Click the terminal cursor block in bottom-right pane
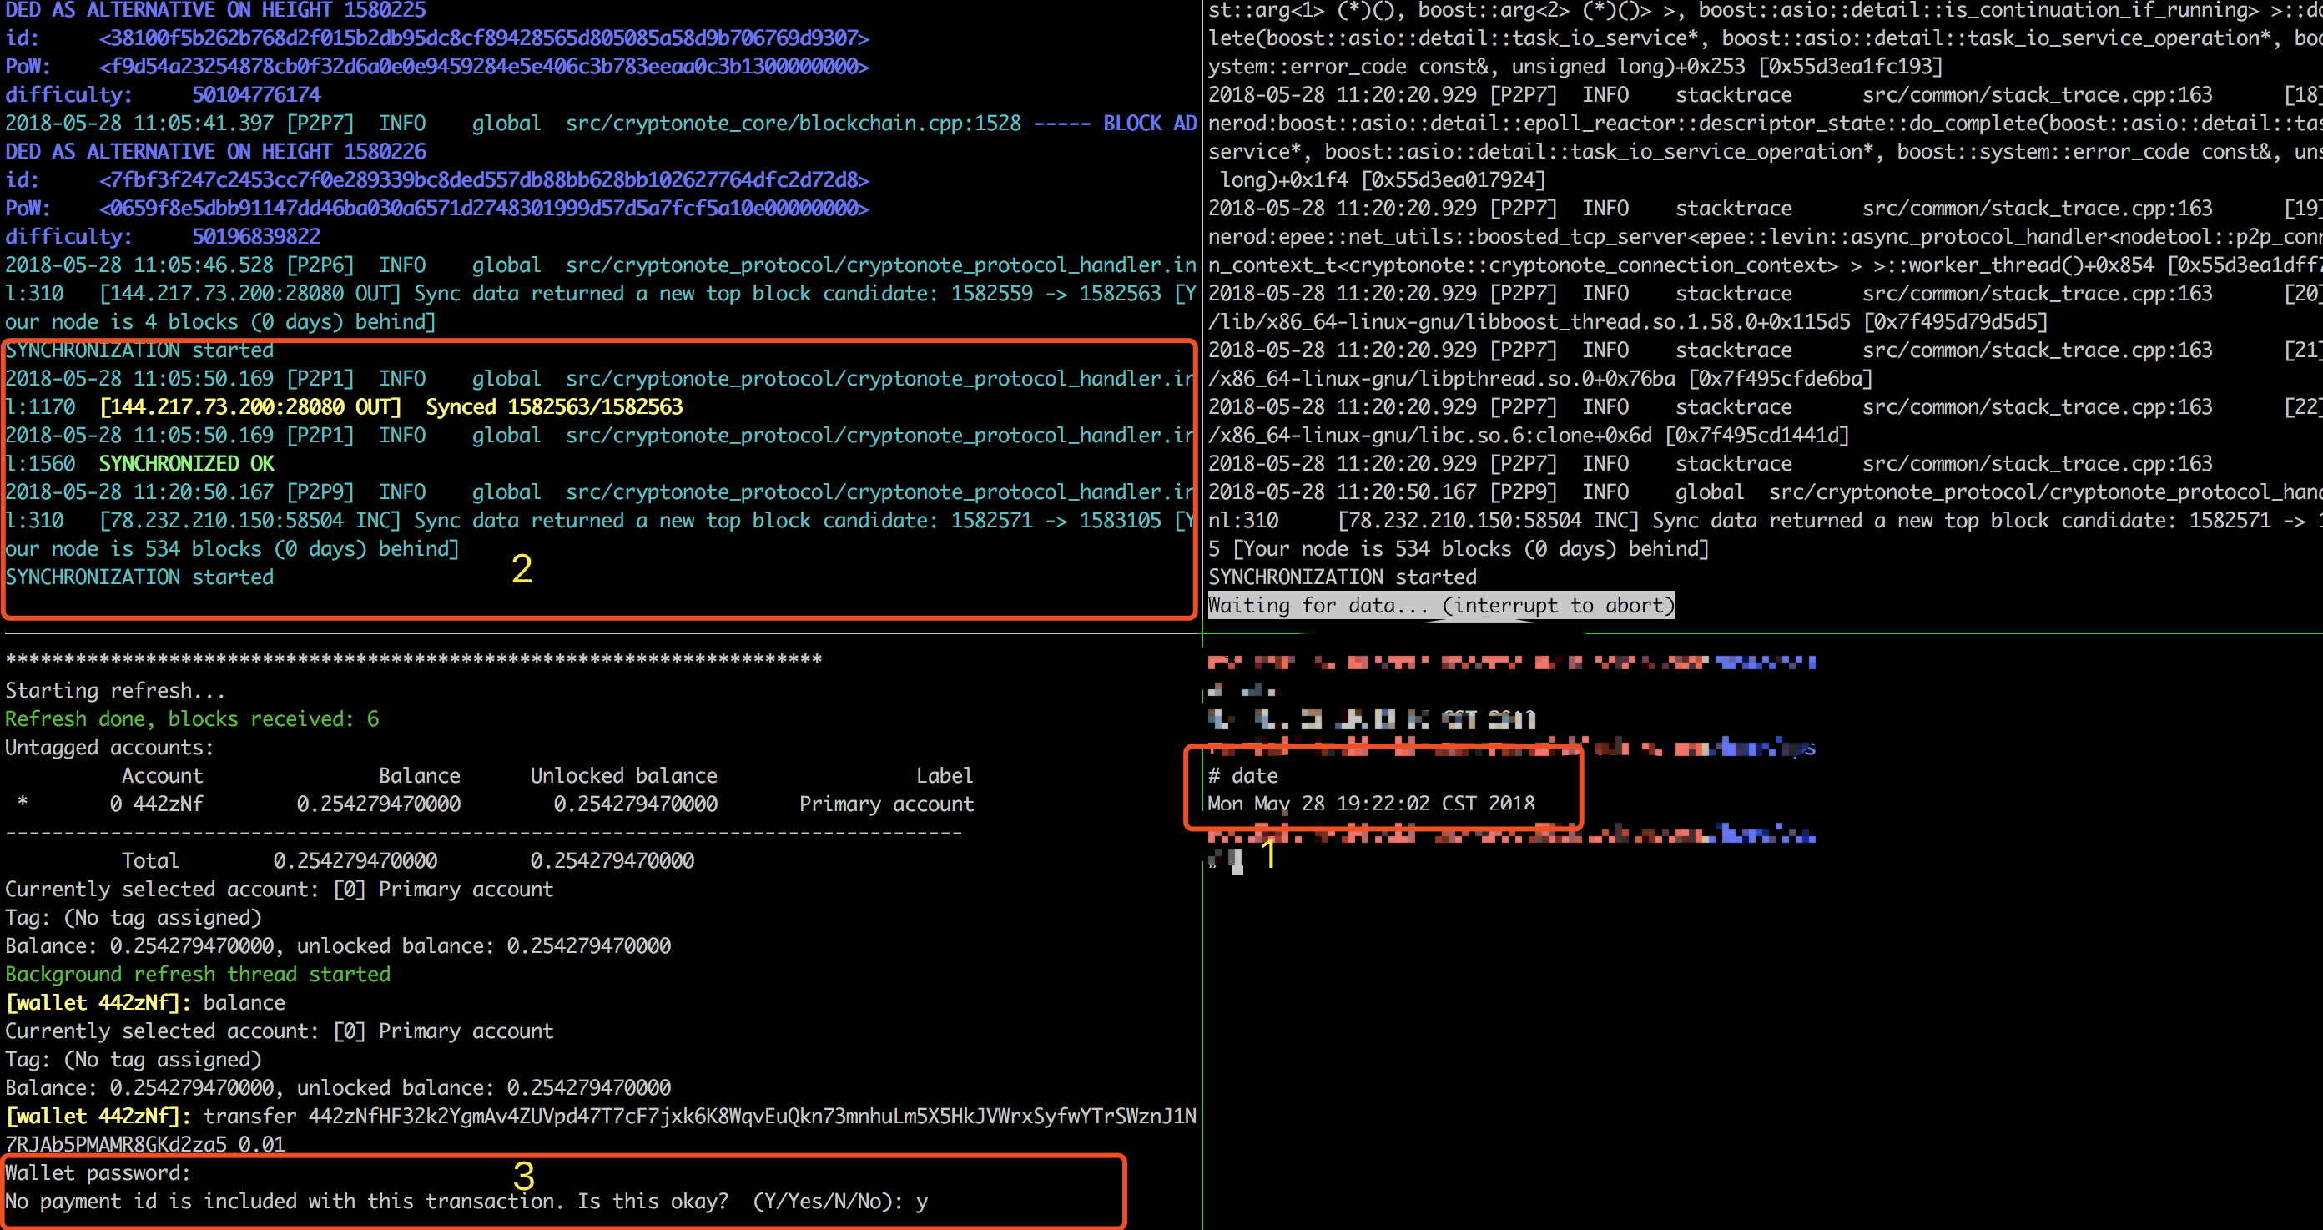 click(x=1237, y=862)
